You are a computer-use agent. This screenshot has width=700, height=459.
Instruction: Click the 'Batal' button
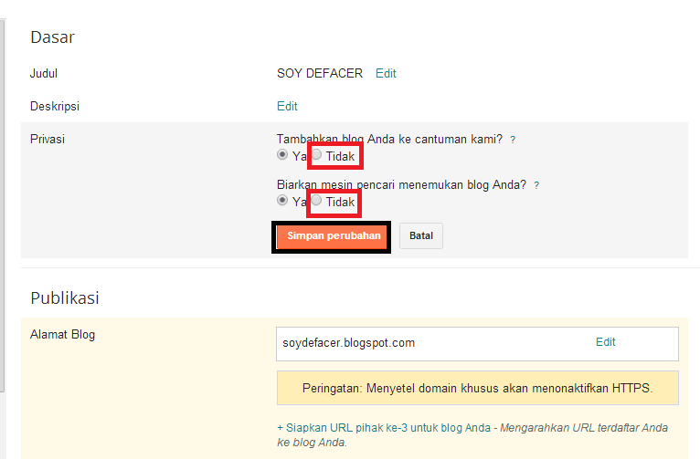pos(421,235)
